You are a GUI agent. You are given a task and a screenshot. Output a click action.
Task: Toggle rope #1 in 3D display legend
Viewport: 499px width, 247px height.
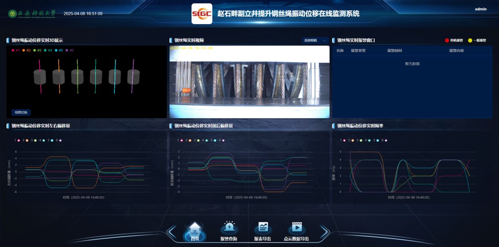(x=15, y=50)
